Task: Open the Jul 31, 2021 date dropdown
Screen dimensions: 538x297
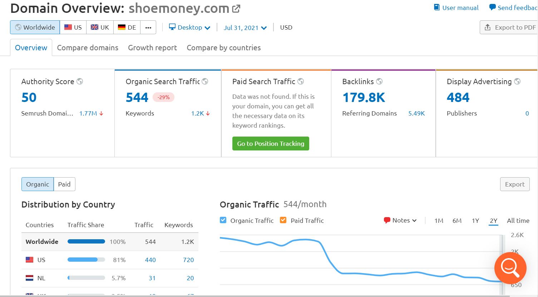Action: coord(245,28)
